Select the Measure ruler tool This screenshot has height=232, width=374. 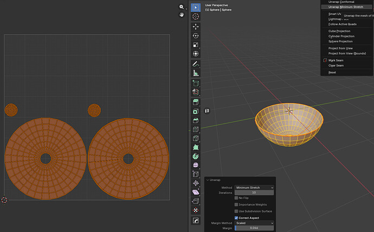(x=196, y=73)
